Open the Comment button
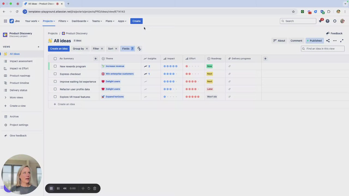Viewport: 349px width, 196px height. 296,41
